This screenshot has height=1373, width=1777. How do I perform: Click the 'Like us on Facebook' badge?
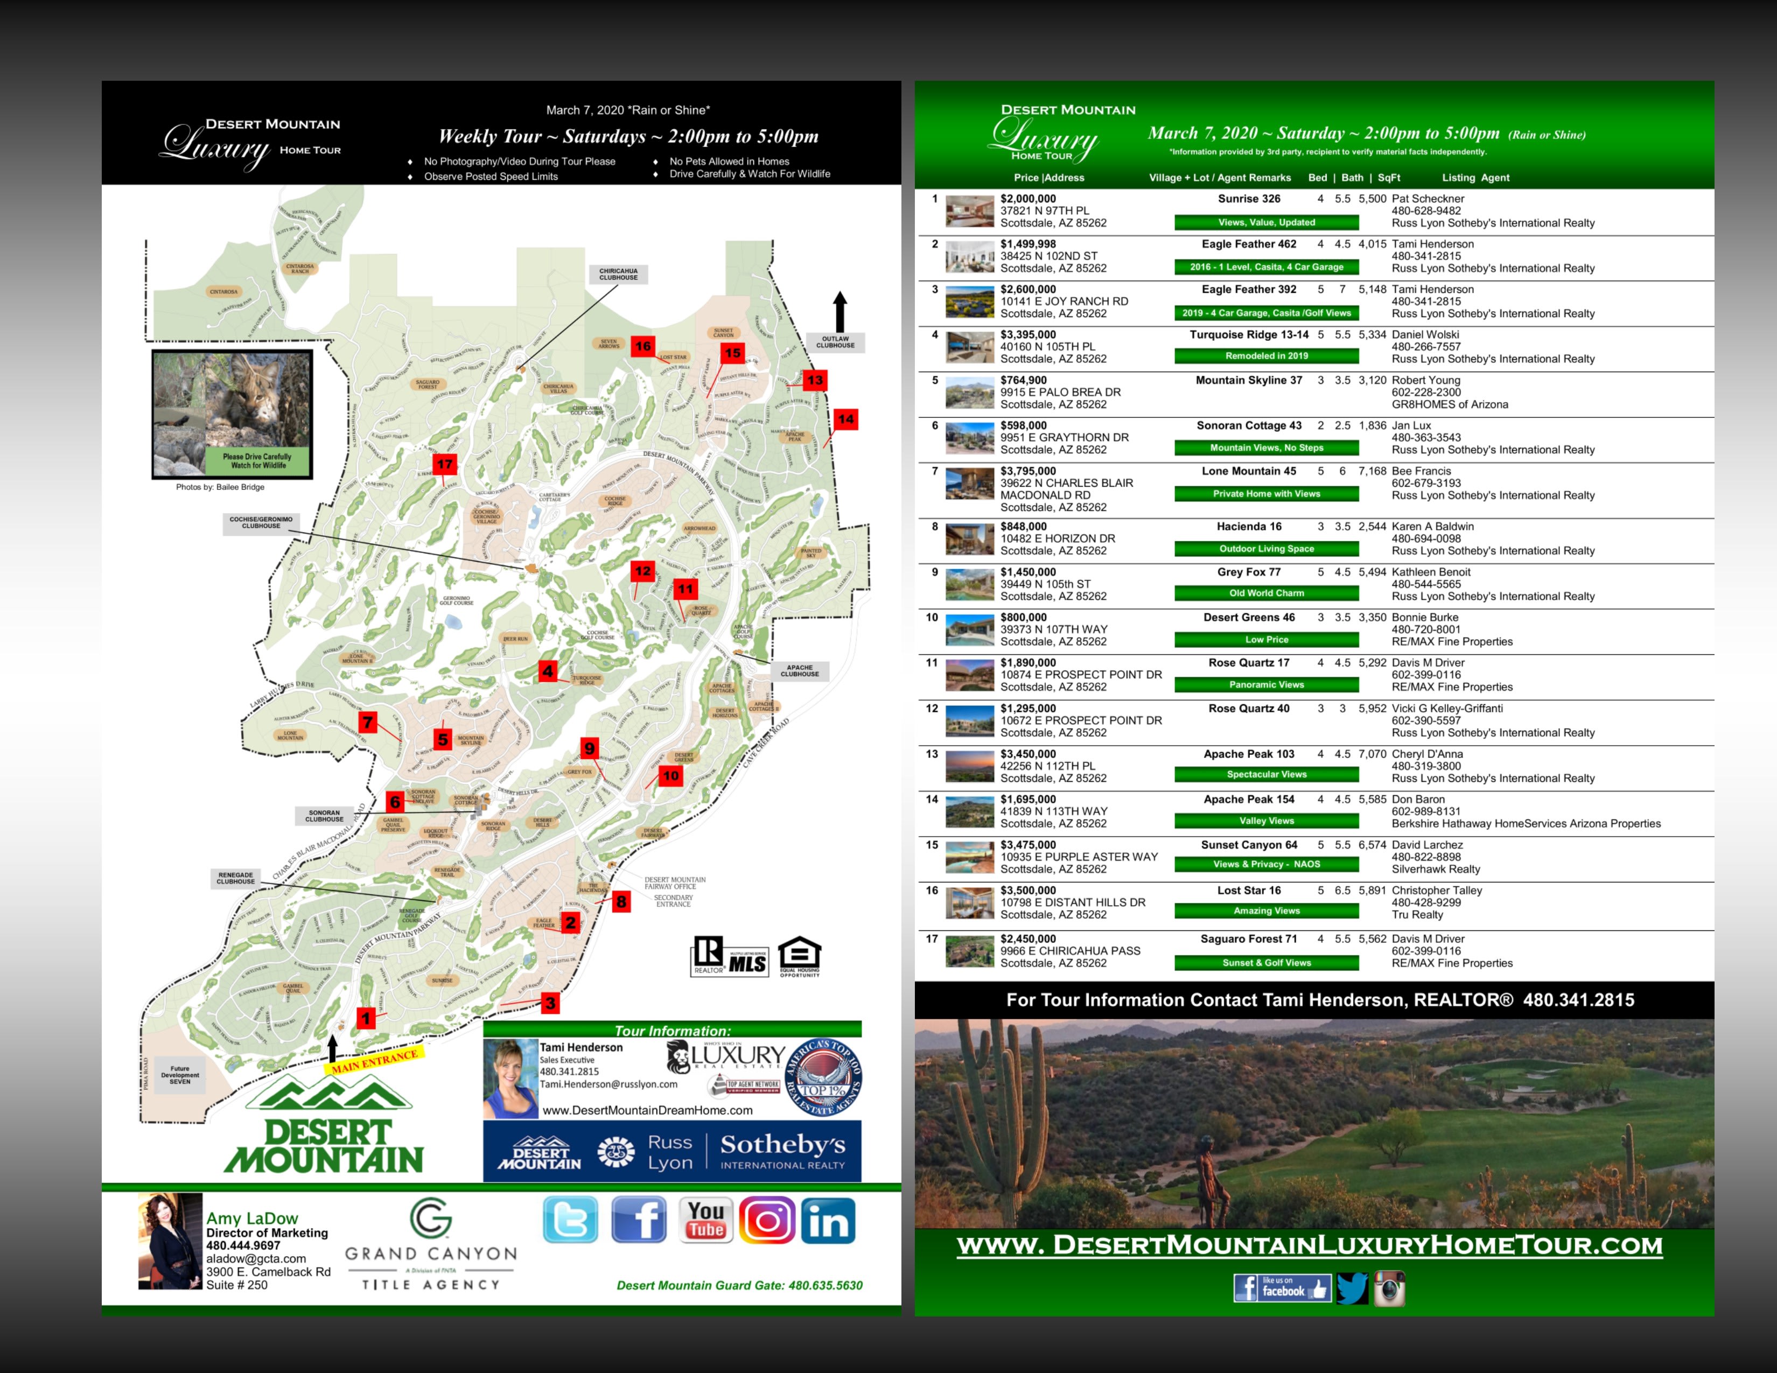click(1282, 1287)
